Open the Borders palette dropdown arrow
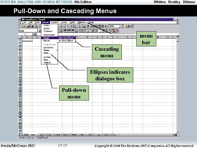This screenshot has width=197, height=148. pyautogui.click(x=103, y=31)
